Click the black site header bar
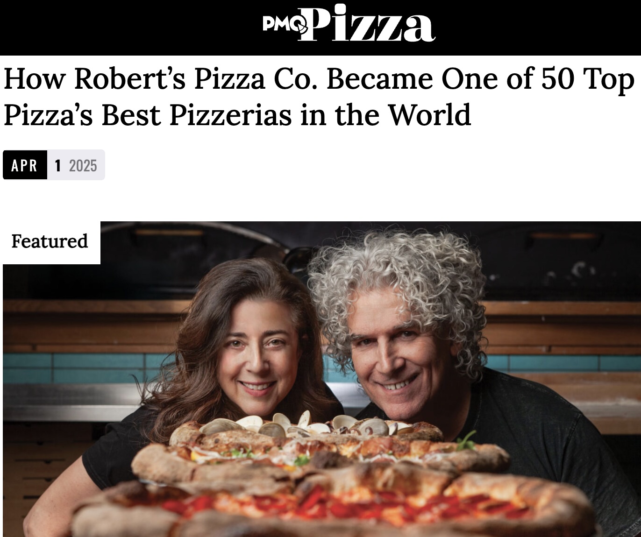This screenshot has width=641, height=537. click(320, 28)
